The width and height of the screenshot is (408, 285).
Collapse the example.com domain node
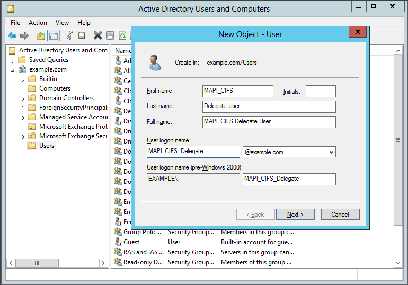[x=13, y=70]
